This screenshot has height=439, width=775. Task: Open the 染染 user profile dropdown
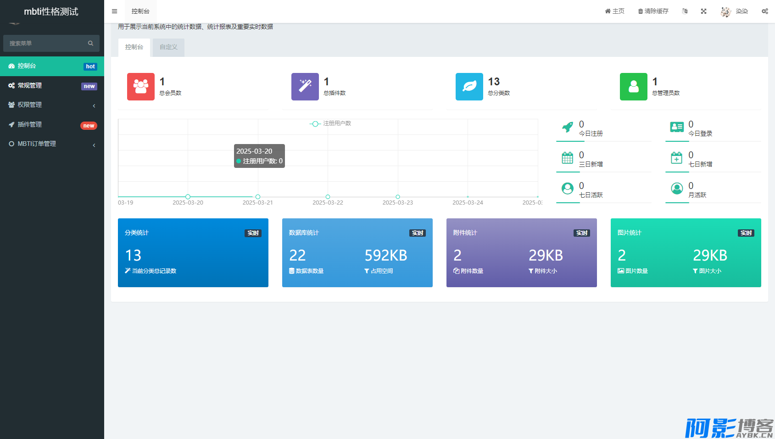coord(735,11)
